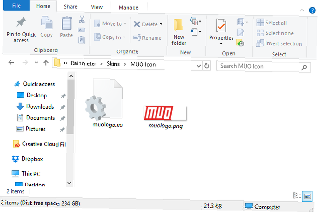
Task: Click the Cut scissors icon
Action: 82,19
